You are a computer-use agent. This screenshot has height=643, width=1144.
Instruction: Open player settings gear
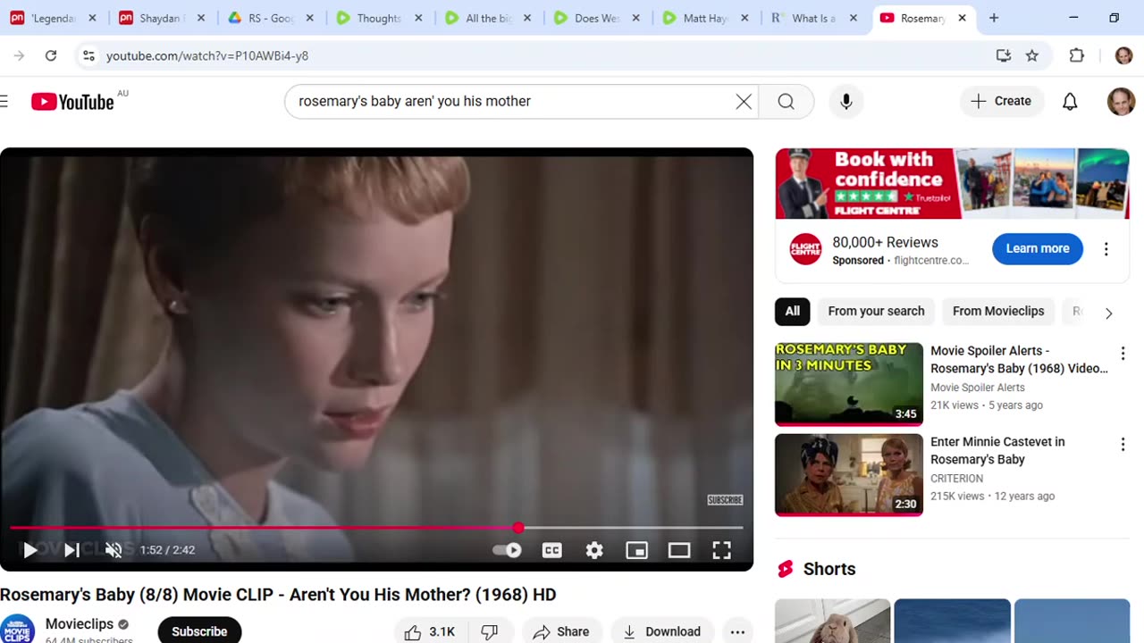tap(594, 550)
